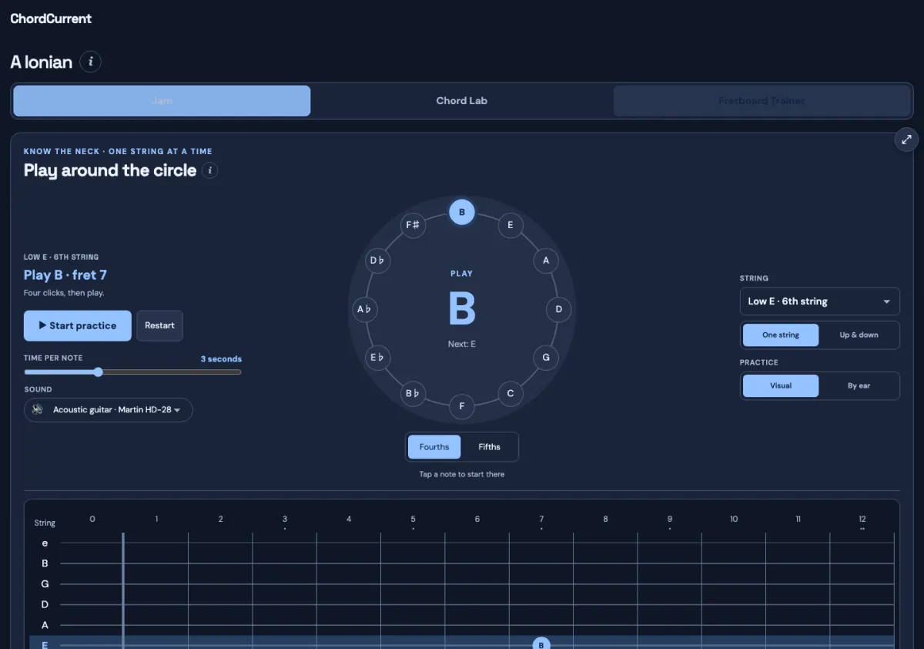Click the G string row label
This screenshot has height=649, width=924.
[x=45, y=584]
